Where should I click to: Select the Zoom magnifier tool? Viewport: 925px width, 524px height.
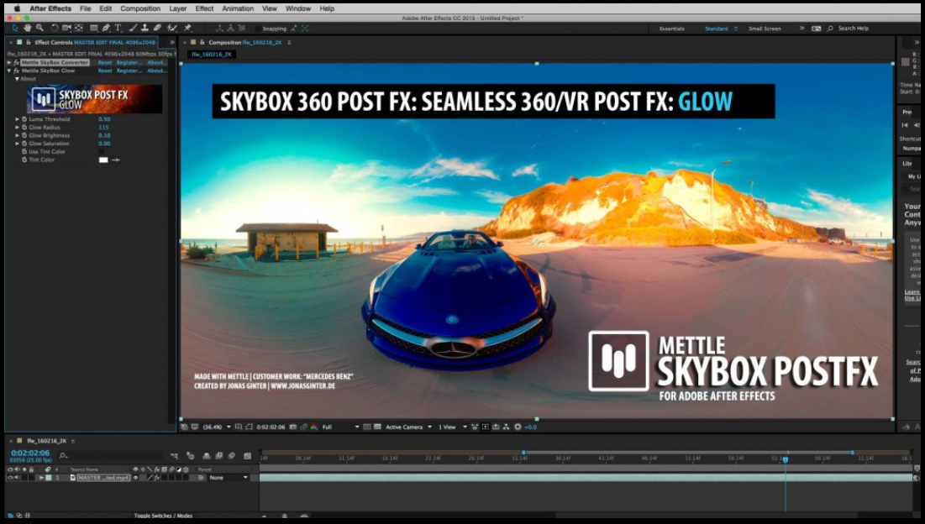click(39, 28)
